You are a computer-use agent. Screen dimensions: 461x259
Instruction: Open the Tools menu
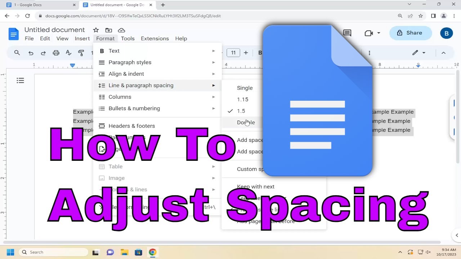point(127,38)
